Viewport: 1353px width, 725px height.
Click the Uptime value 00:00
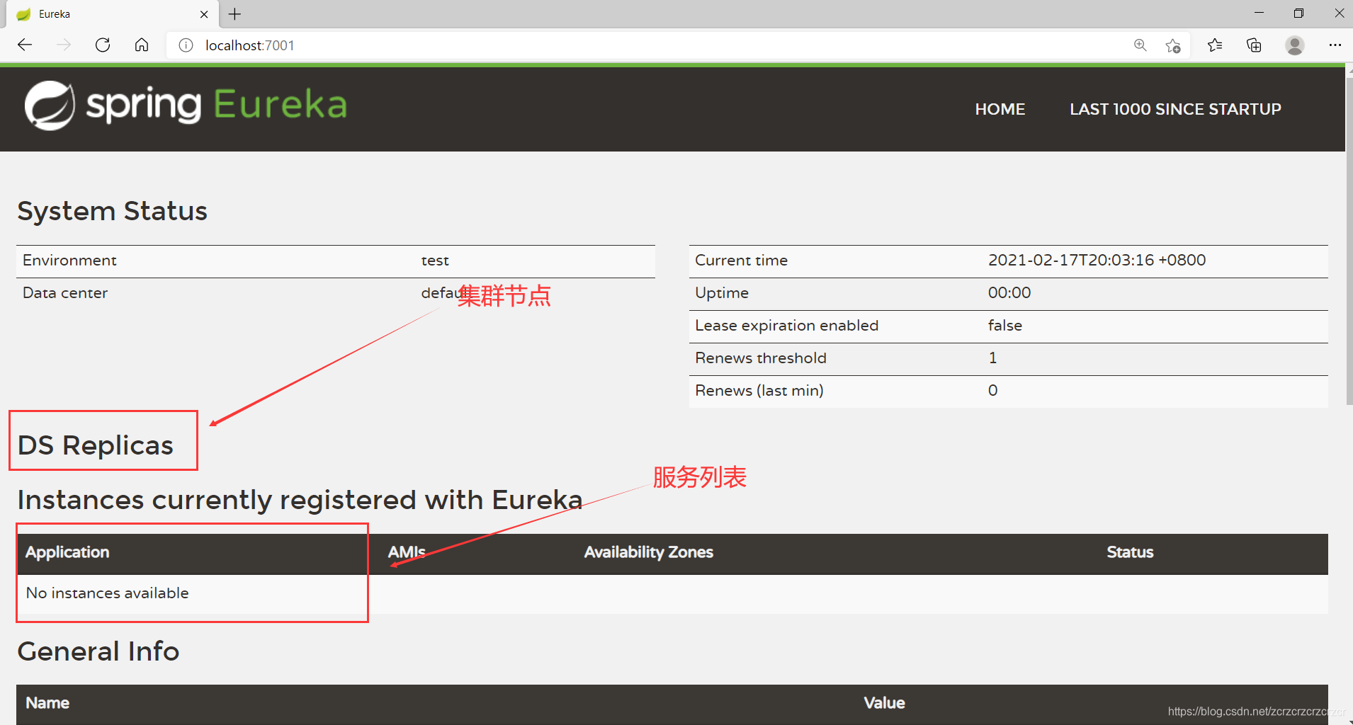point(1009,292)
